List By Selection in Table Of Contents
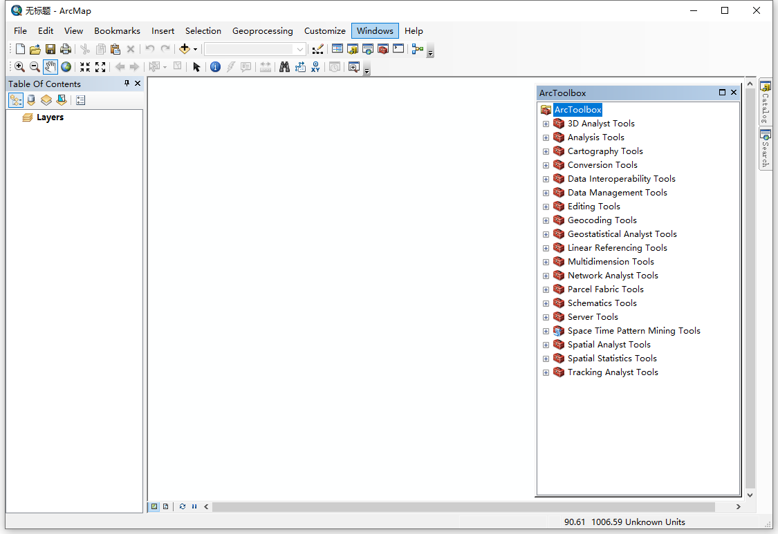Viewport: 778px width, 534px height. click(x=62, y=100)
